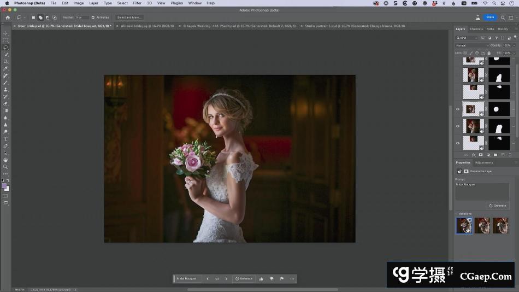Select the third variation thumbnail
The width and height of the screenshot is (519, 292).
[x=500, y=225]
